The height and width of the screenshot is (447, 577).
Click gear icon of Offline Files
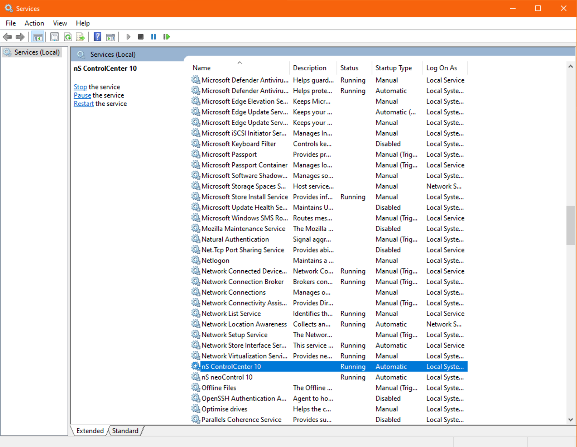click(195, 387)
